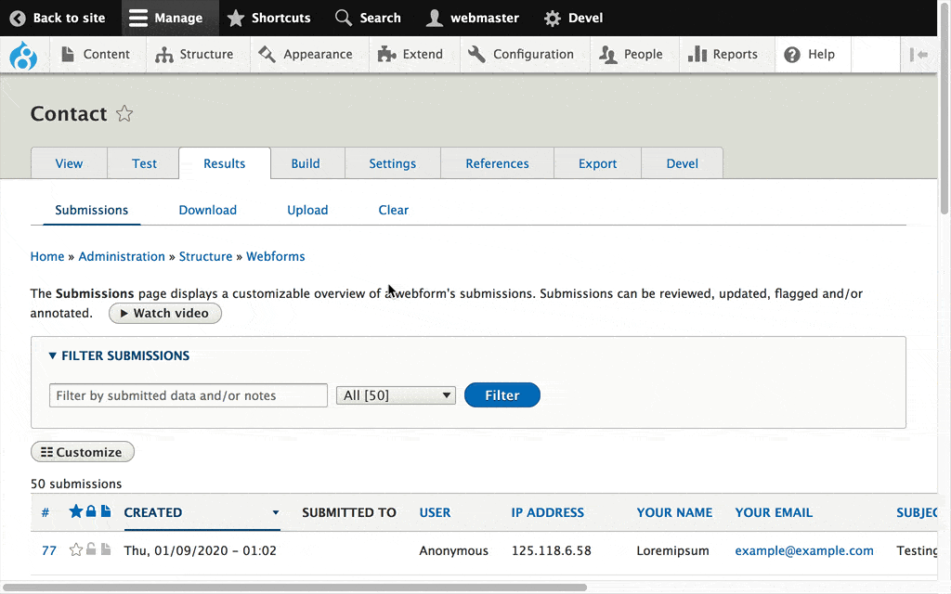
Task: Sort by the # column header
Action: [46, 512]
